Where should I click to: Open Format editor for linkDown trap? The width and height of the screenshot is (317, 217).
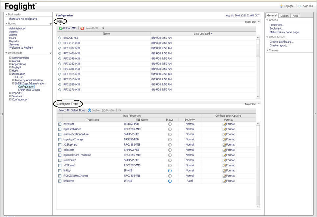[x=229, y=181]
